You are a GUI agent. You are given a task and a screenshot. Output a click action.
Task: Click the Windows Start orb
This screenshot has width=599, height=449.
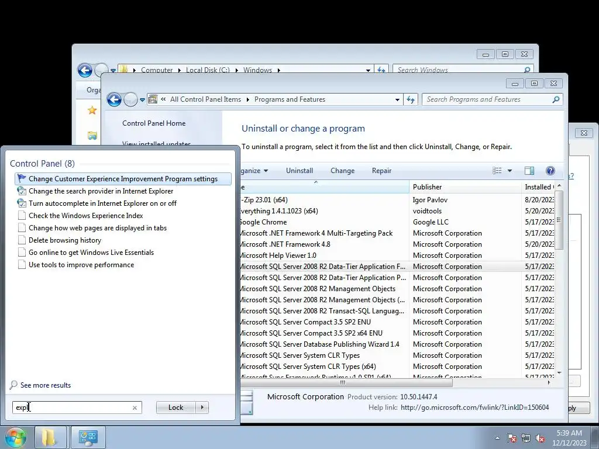[15, 437]
